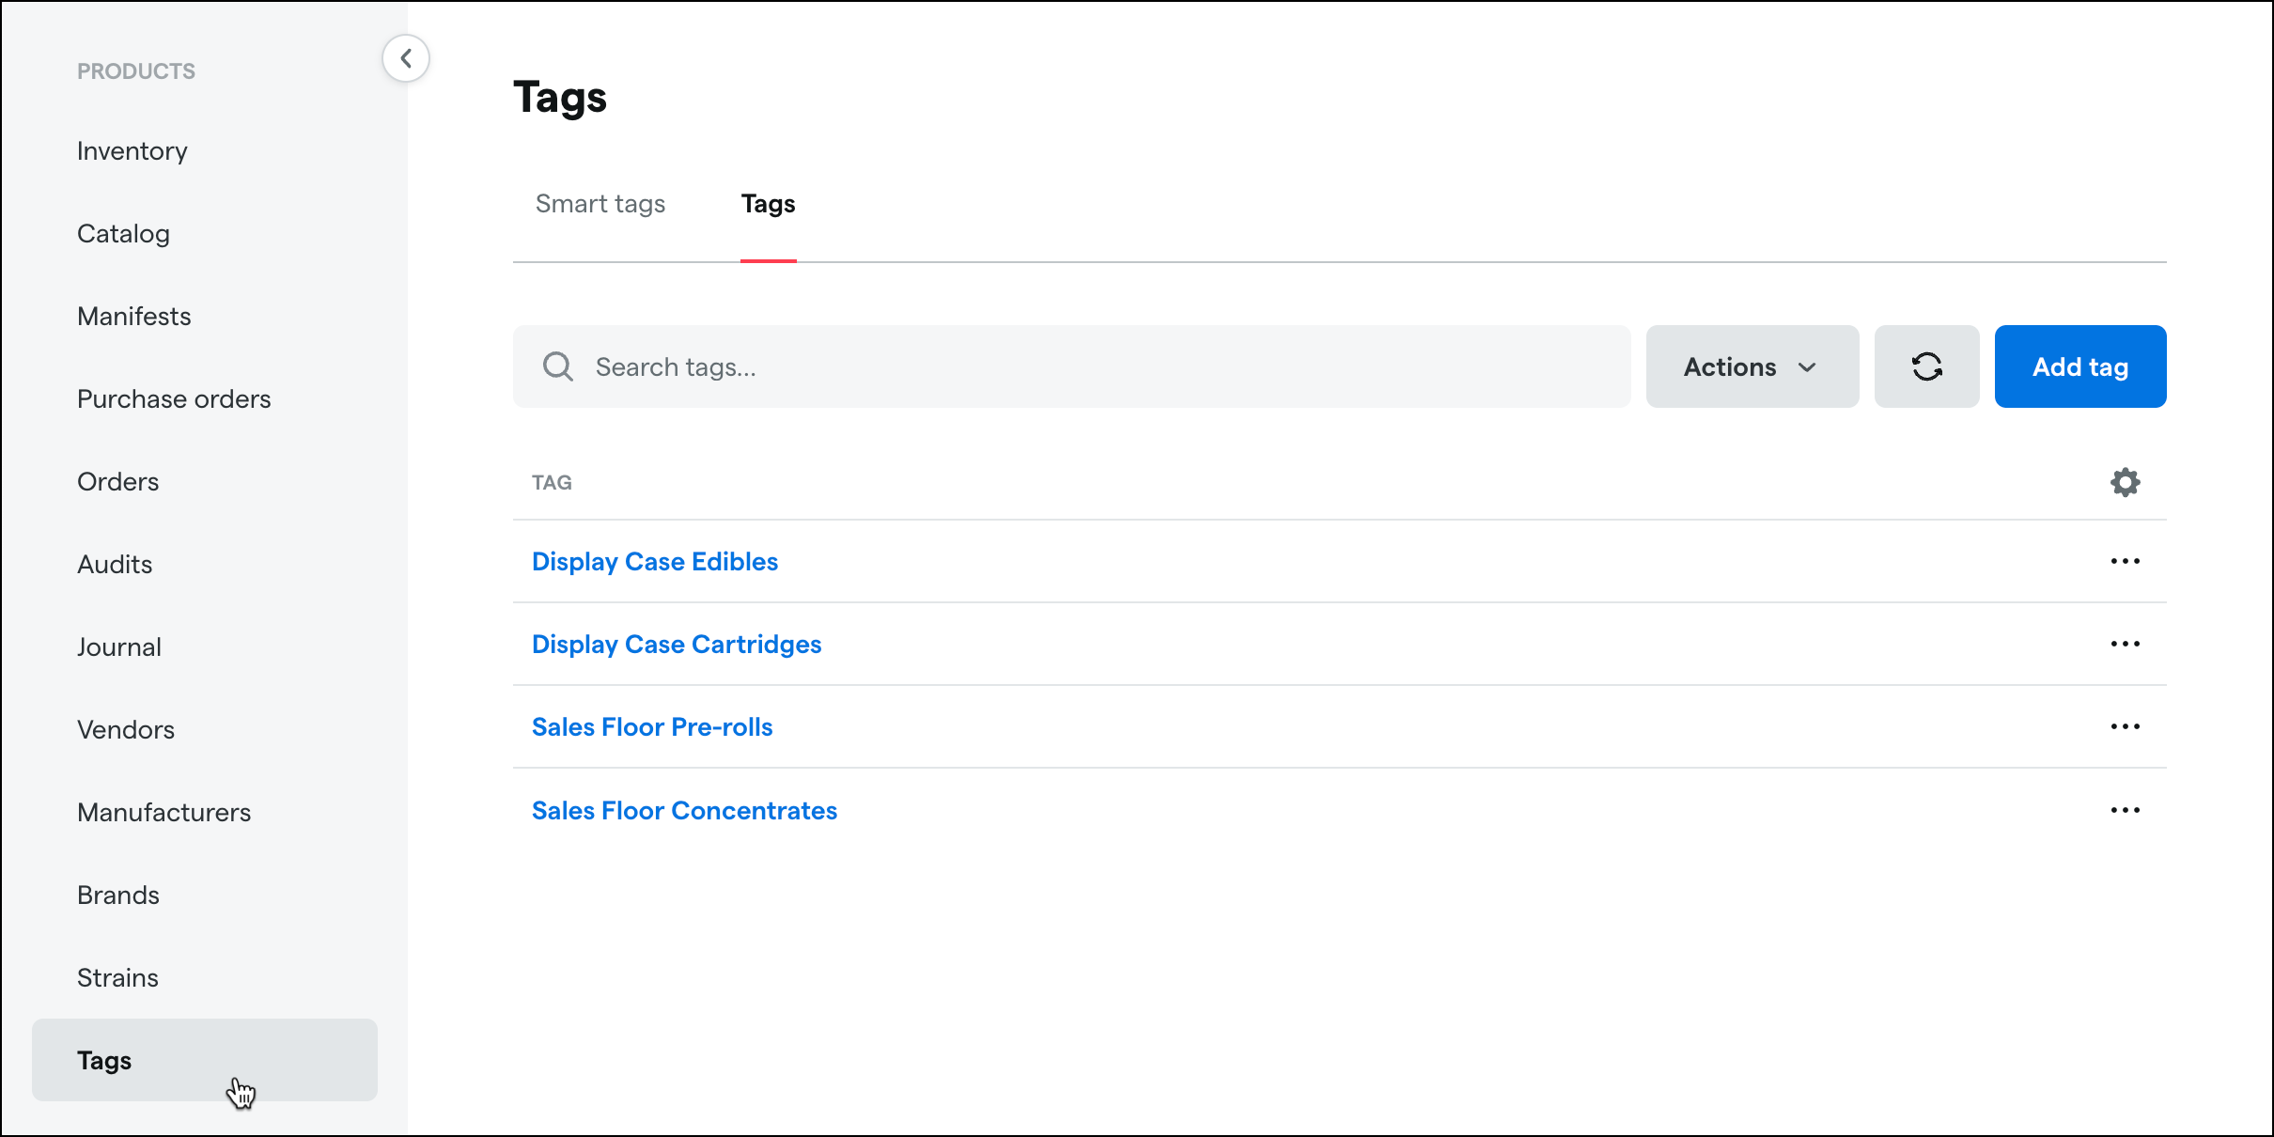Click the TAG column header
Viewport: 2274px width, 1137px height.
coord(552,482)
